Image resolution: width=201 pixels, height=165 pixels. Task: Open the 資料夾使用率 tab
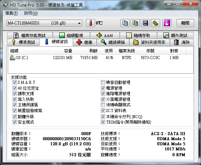point(150,42)
